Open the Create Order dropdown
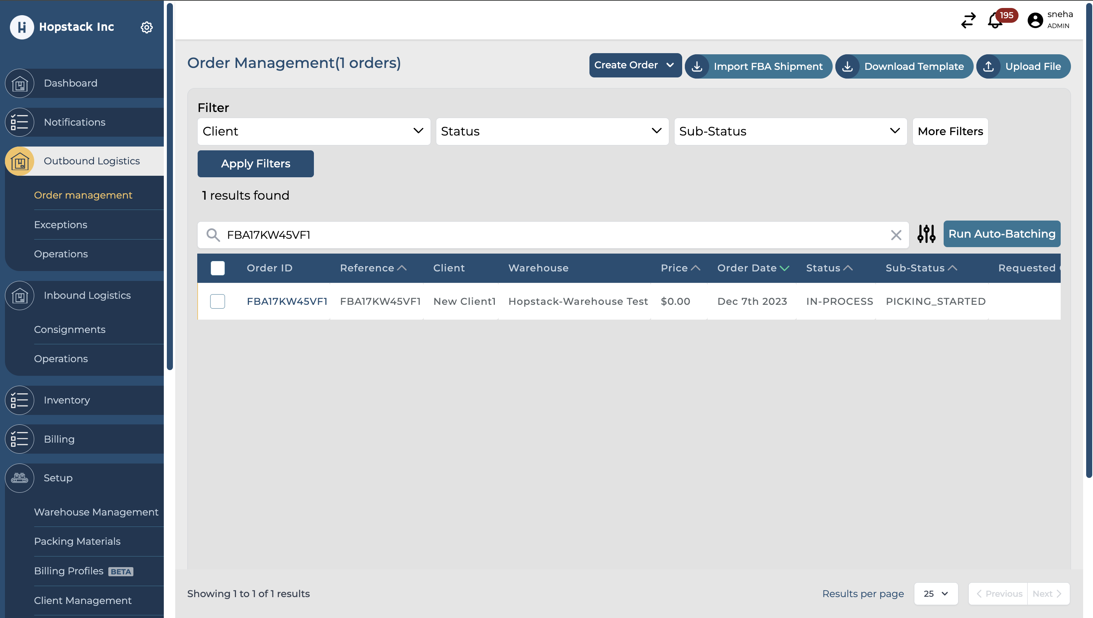This screenshot has width=1093, height=618. click(x=635, y=65)
